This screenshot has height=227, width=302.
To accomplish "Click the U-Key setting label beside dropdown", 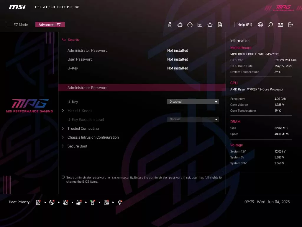I will point(73,102).
